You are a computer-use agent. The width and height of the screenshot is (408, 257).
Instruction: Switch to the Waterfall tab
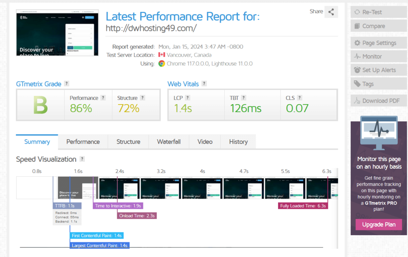(x=169, y=142)
